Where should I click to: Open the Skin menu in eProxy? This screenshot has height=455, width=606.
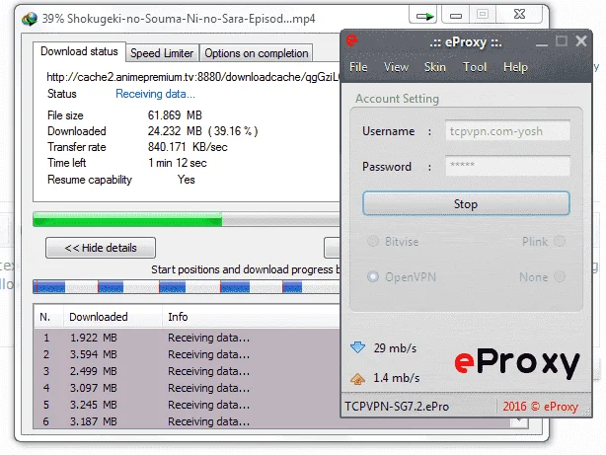click(x=435, y=67)
